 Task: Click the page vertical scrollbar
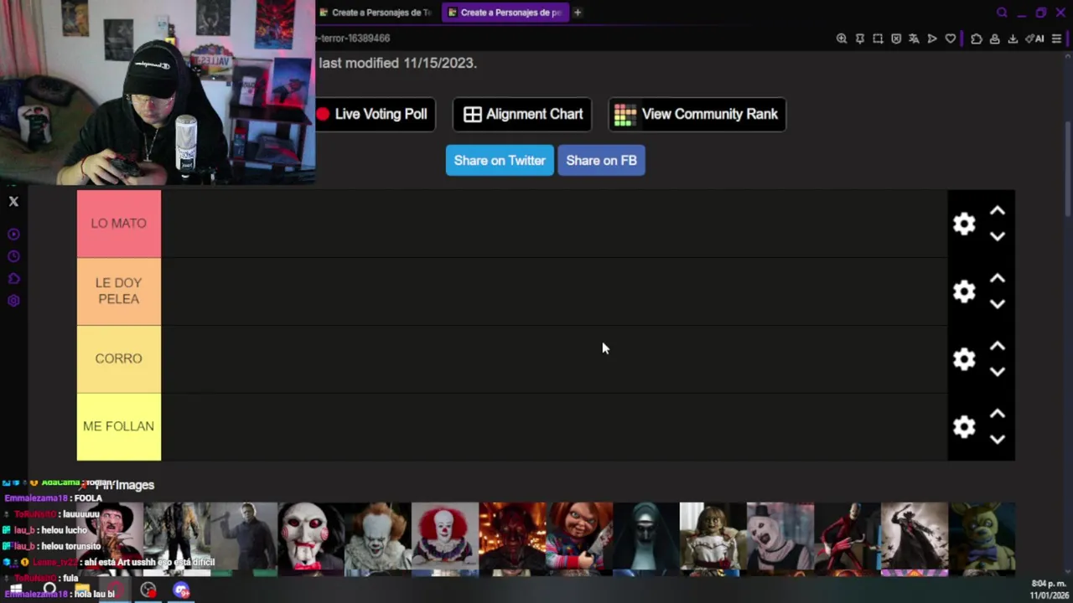(x=1068, y=167)
